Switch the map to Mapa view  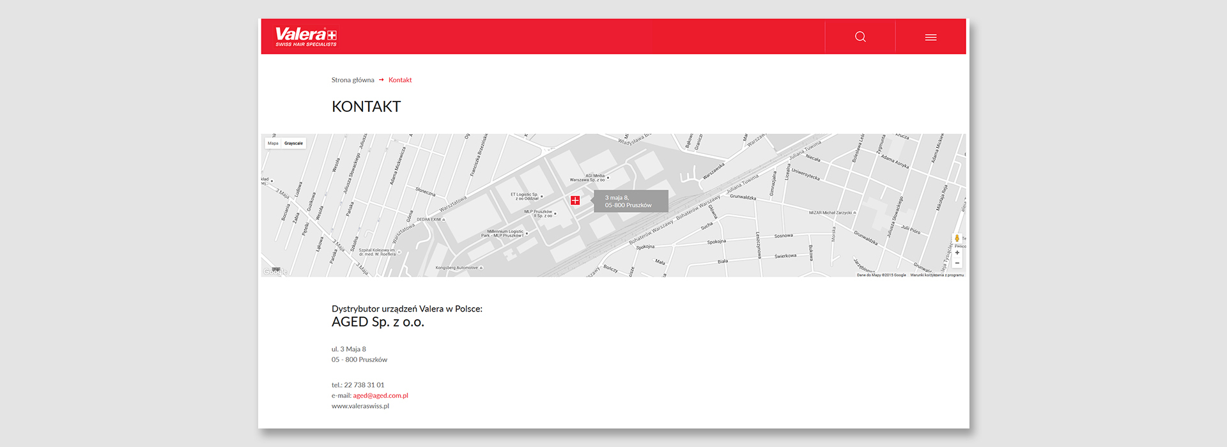273,143
